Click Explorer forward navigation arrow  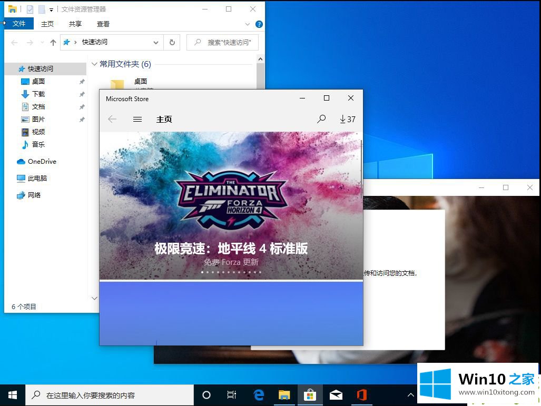point(30,43)
